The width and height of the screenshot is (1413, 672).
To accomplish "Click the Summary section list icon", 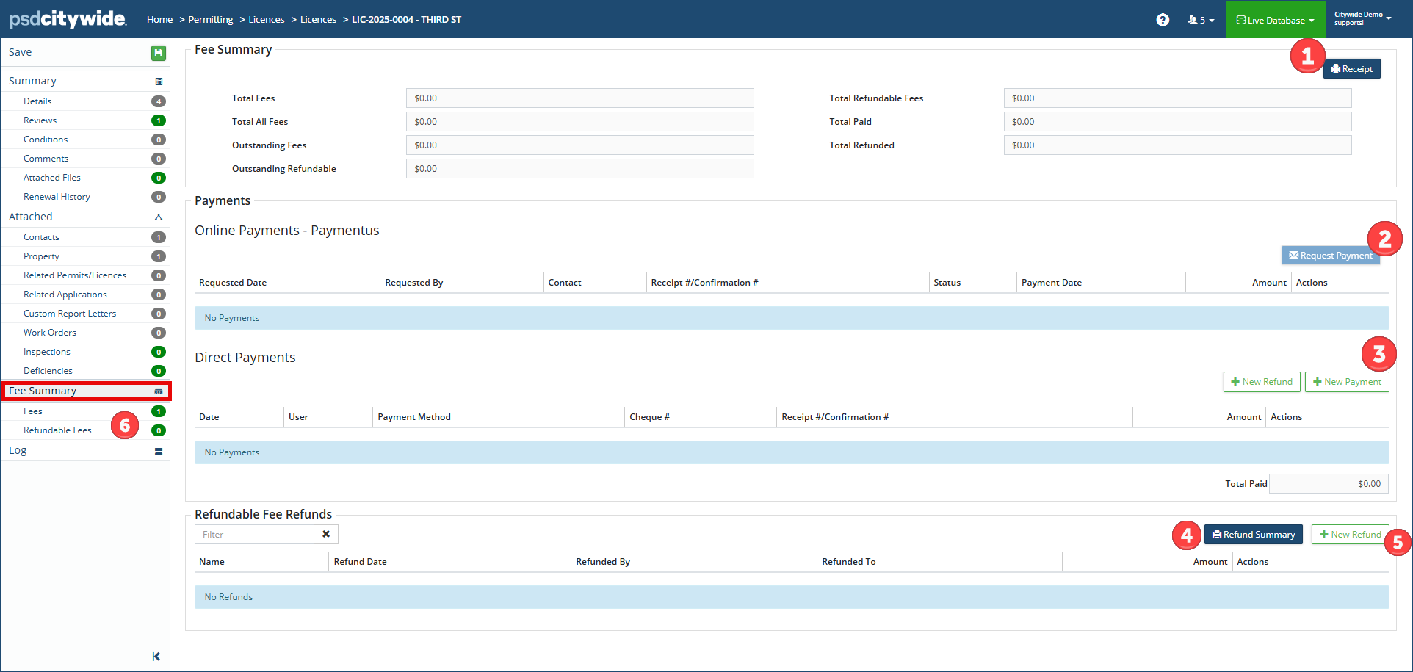I will (159, 82).
